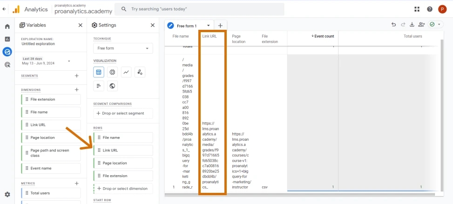Open Admin gear in left sidebar

(x=7, y=195)
